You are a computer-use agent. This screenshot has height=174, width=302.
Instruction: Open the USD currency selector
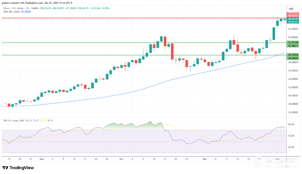click(291, 8)
